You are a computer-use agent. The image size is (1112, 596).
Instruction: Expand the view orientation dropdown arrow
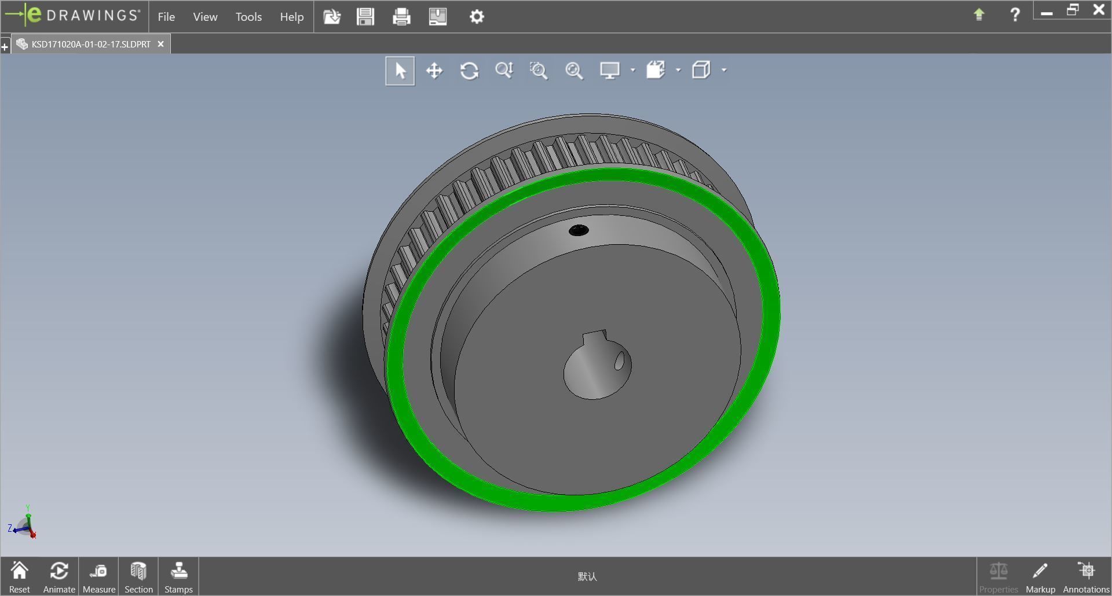pos(678,71)
